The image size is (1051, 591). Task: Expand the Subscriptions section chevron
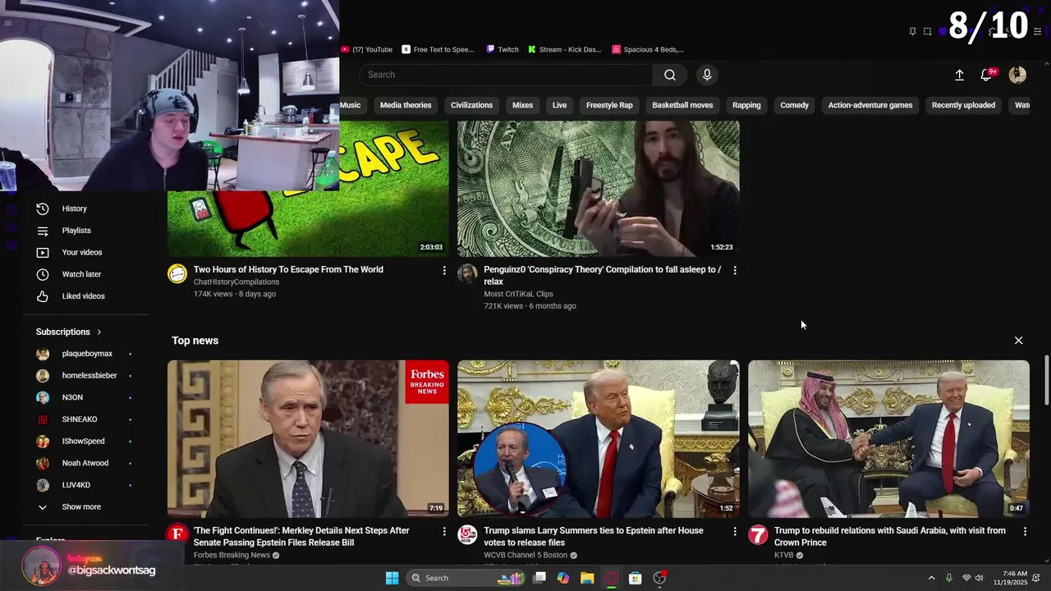tap(99, 332)
